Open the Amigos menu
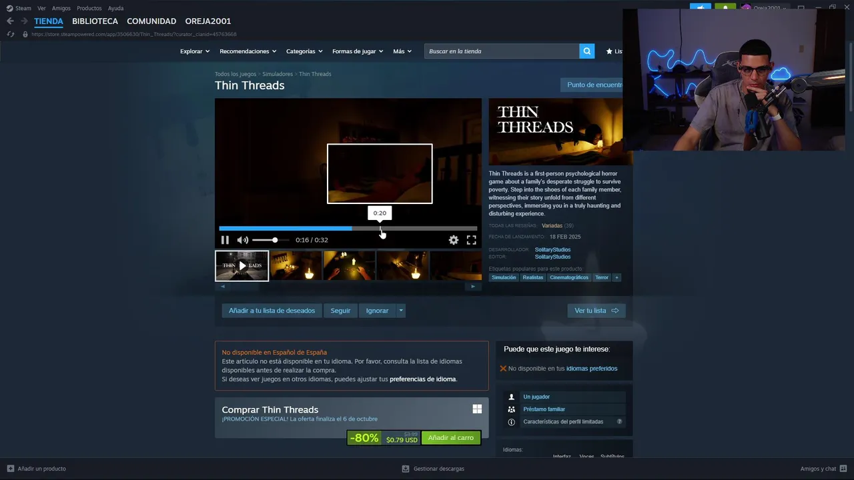This screenshot has width=854, height=480. [61, 8]
